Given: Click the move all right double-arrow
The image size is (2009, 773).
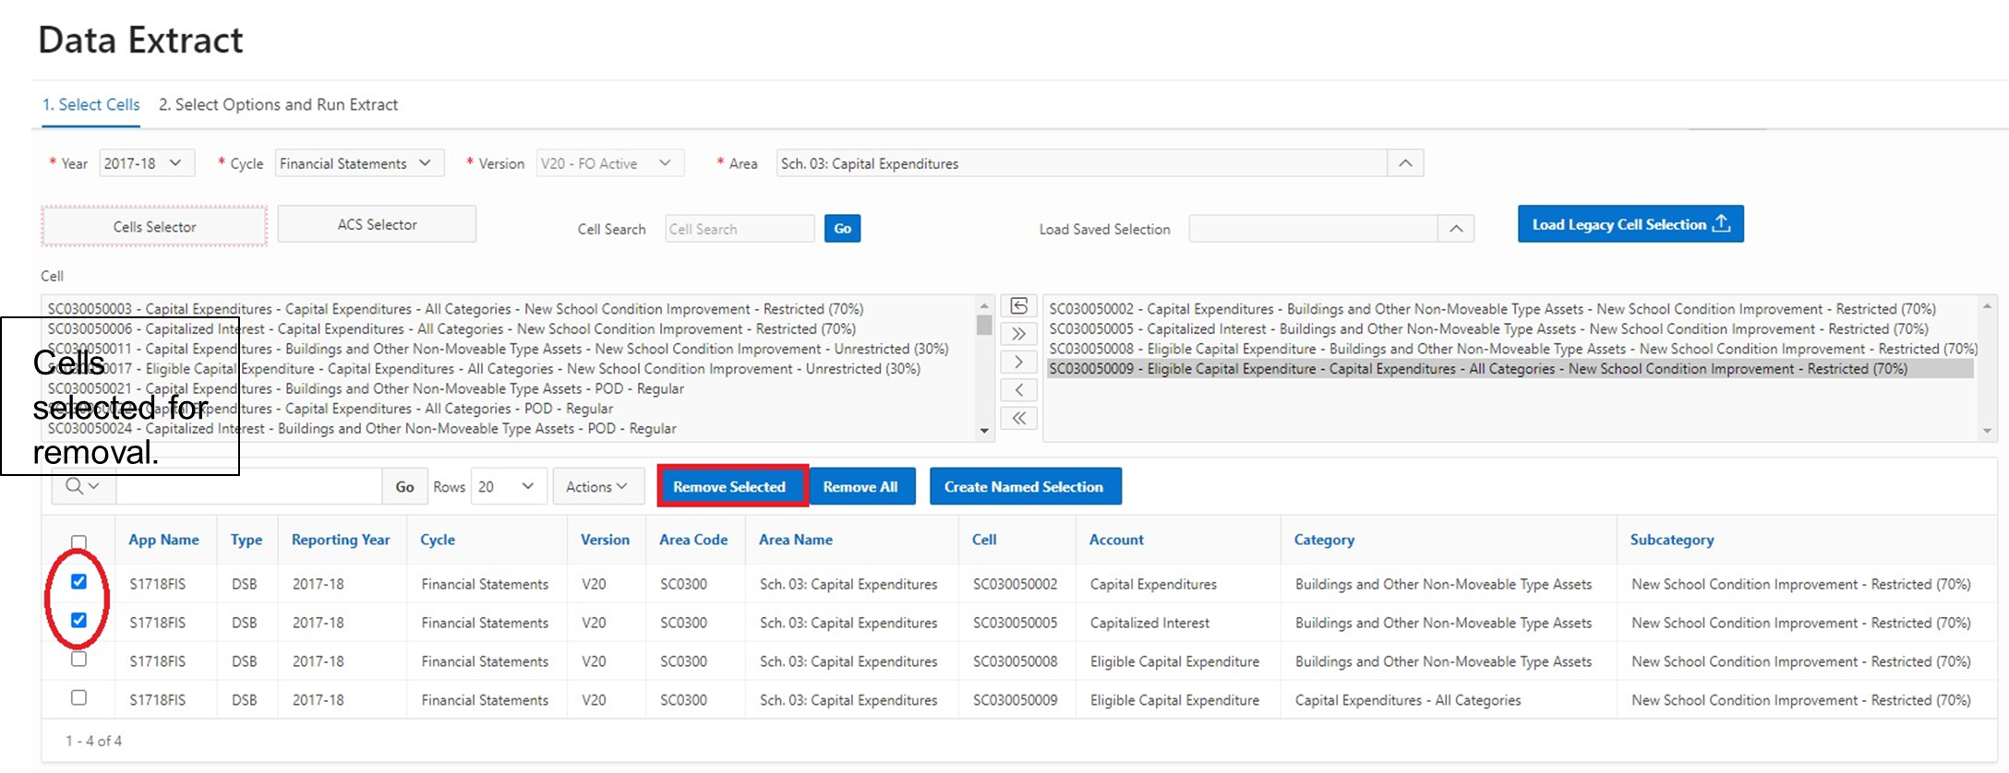Looking at the screenshot, I should pos(1018,334).
